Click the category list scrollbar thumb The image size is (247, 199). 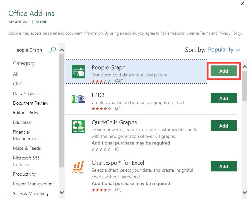pos(62,111)
